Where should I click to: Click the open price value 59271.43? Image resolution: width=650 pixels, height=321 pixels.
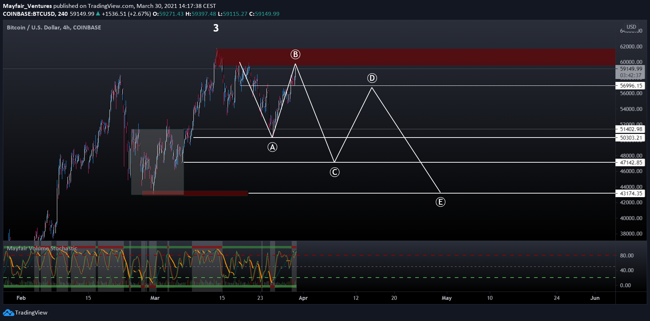pos(171,14)
